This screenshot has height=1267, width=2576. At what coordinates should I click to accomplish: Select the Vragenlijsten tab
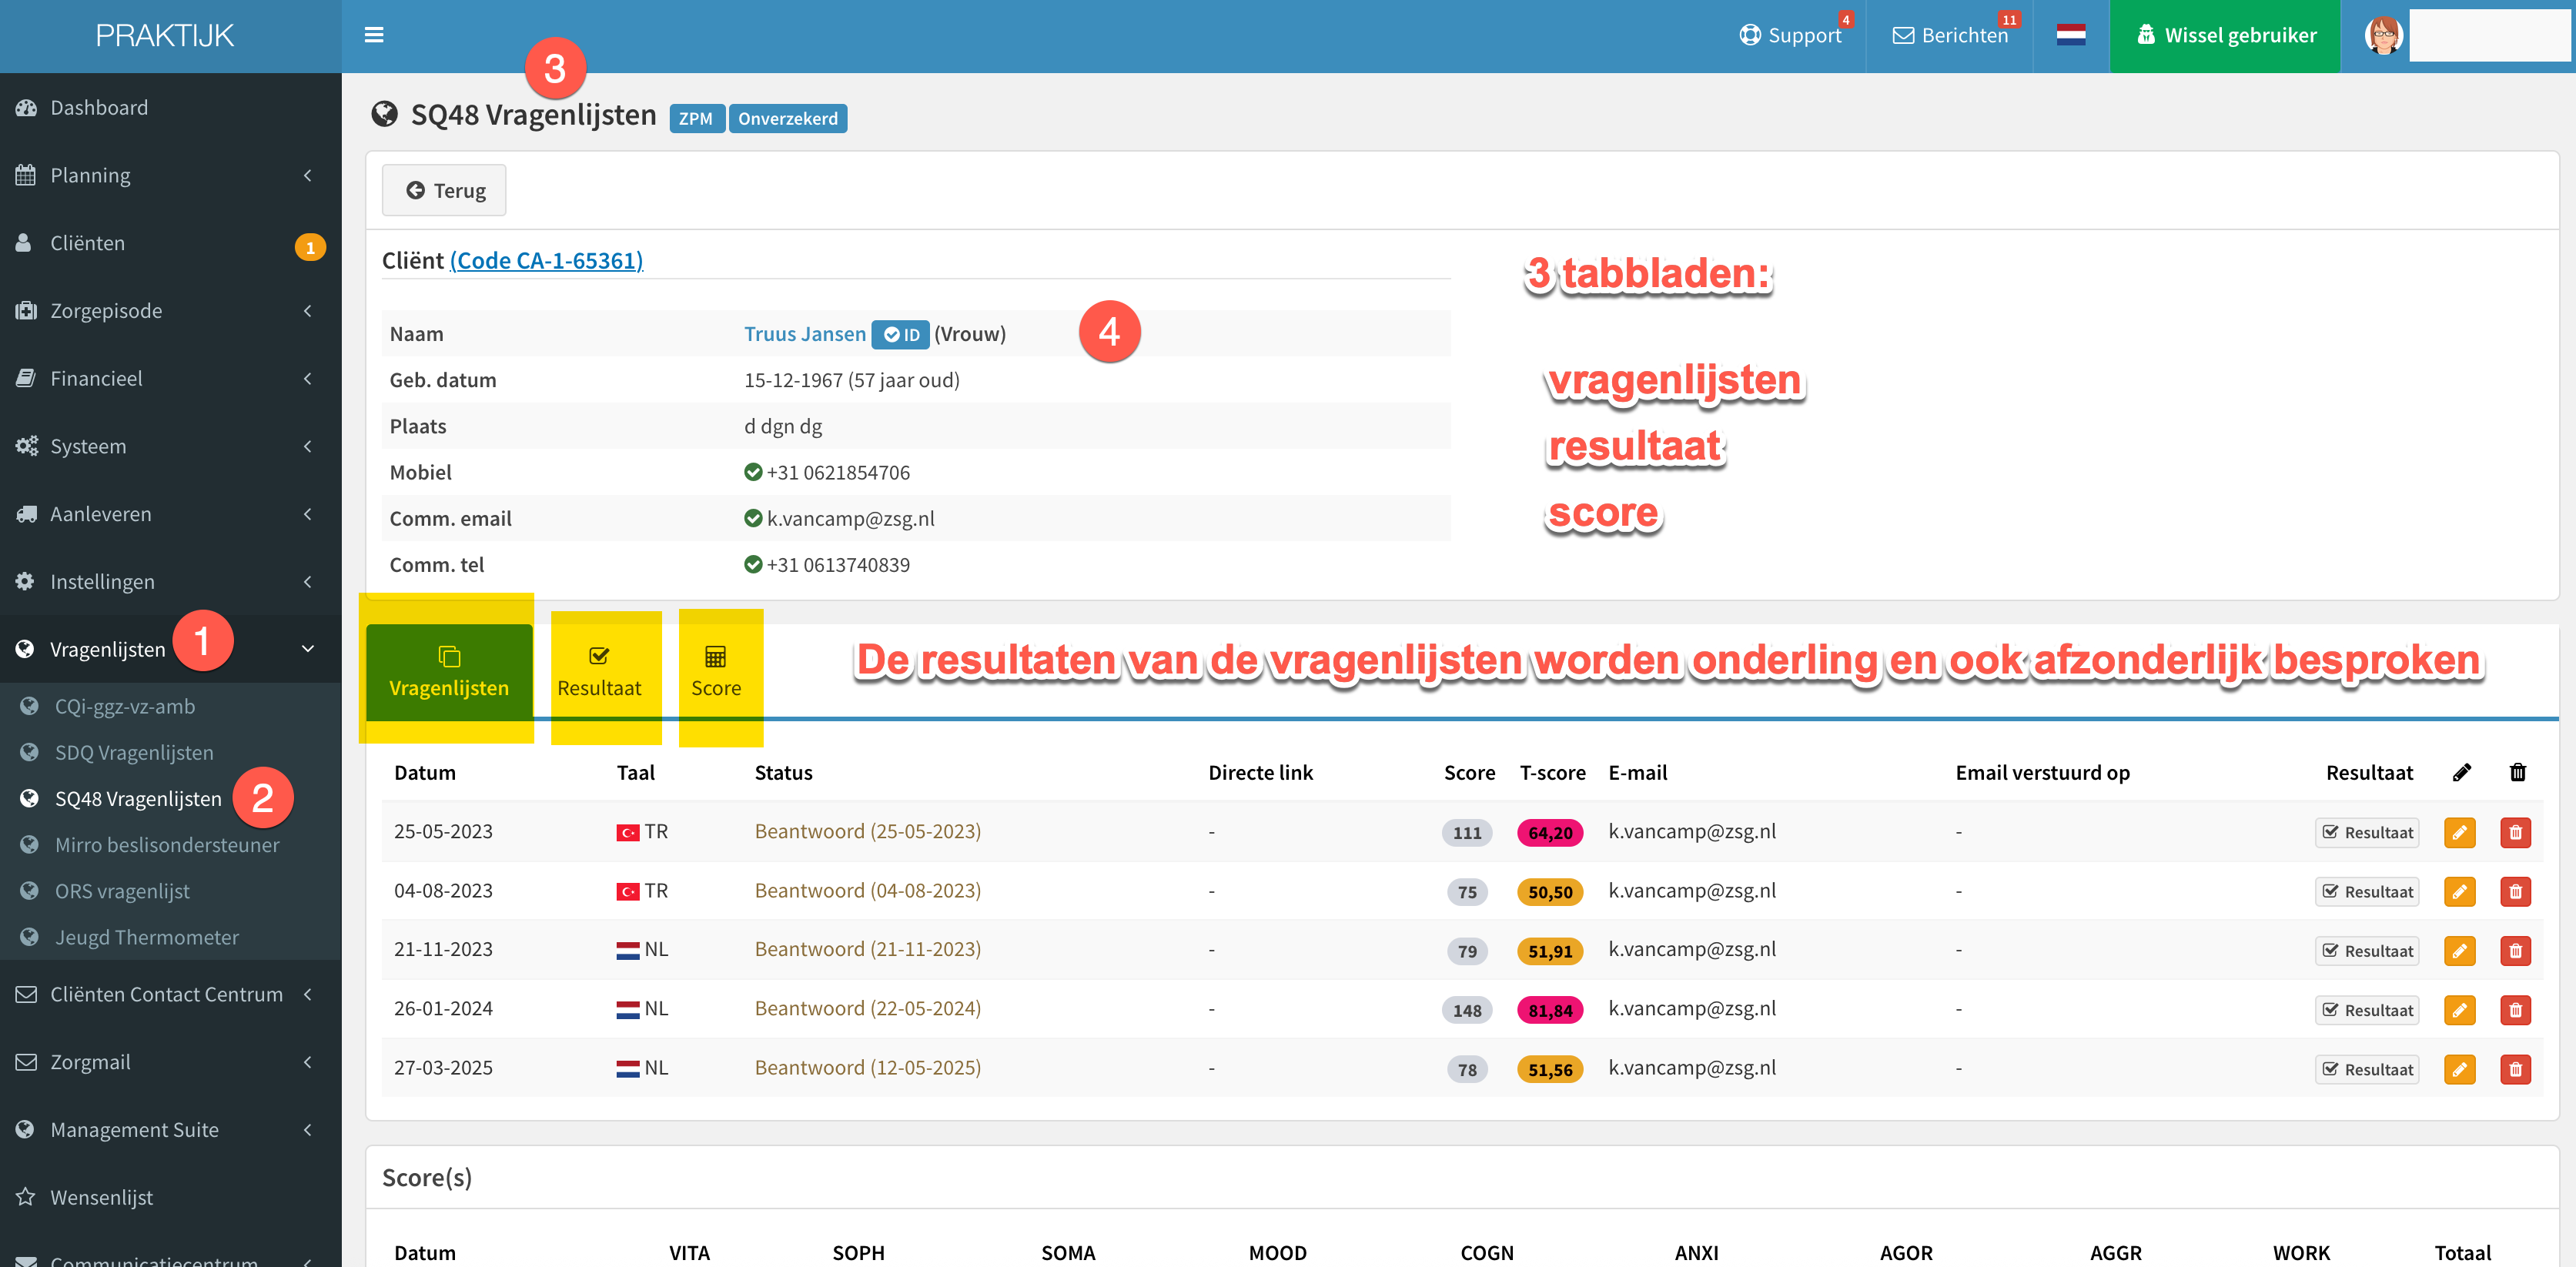click(449, 672)
